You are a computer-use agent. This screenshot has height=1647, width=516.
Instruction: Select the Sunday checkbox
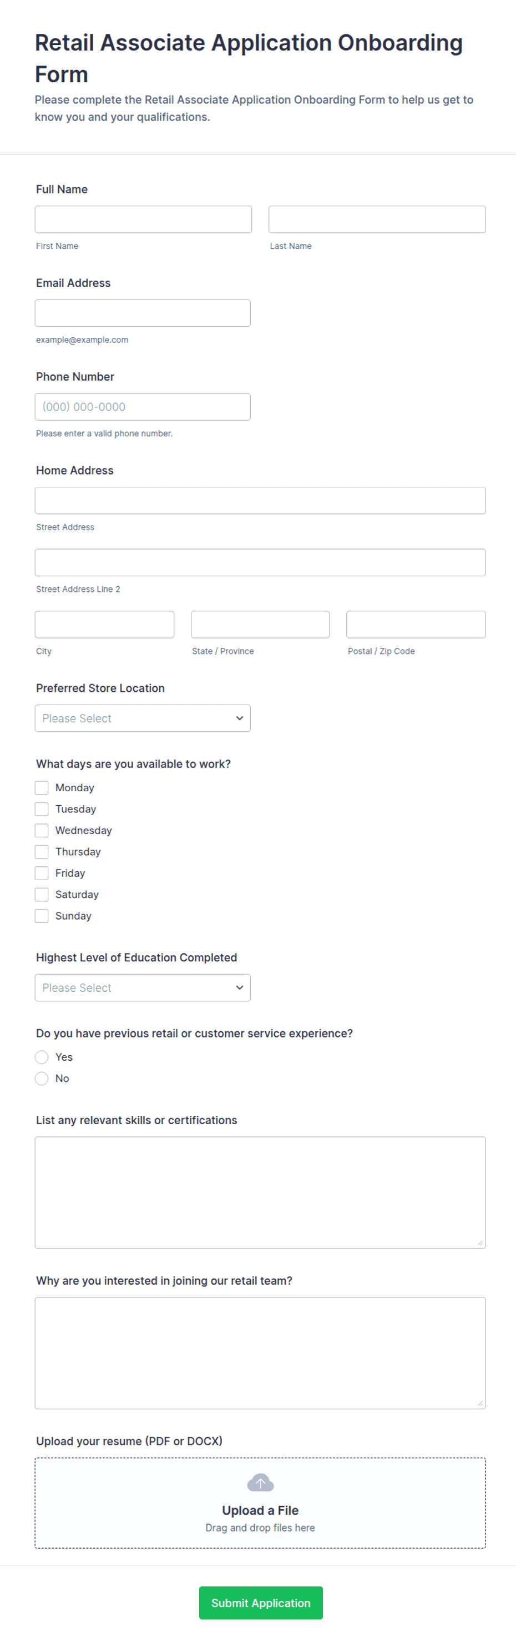pos(42,916)
